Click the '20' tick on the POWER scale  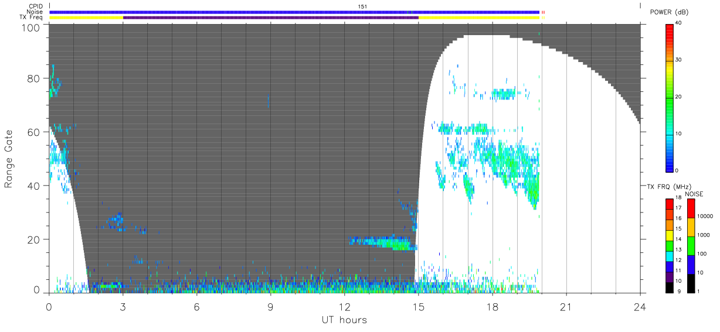click(680, 97)
